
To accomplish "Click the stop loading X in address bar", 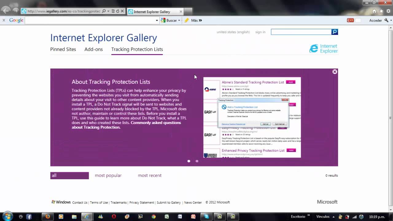I will click(x=122, y=11).
